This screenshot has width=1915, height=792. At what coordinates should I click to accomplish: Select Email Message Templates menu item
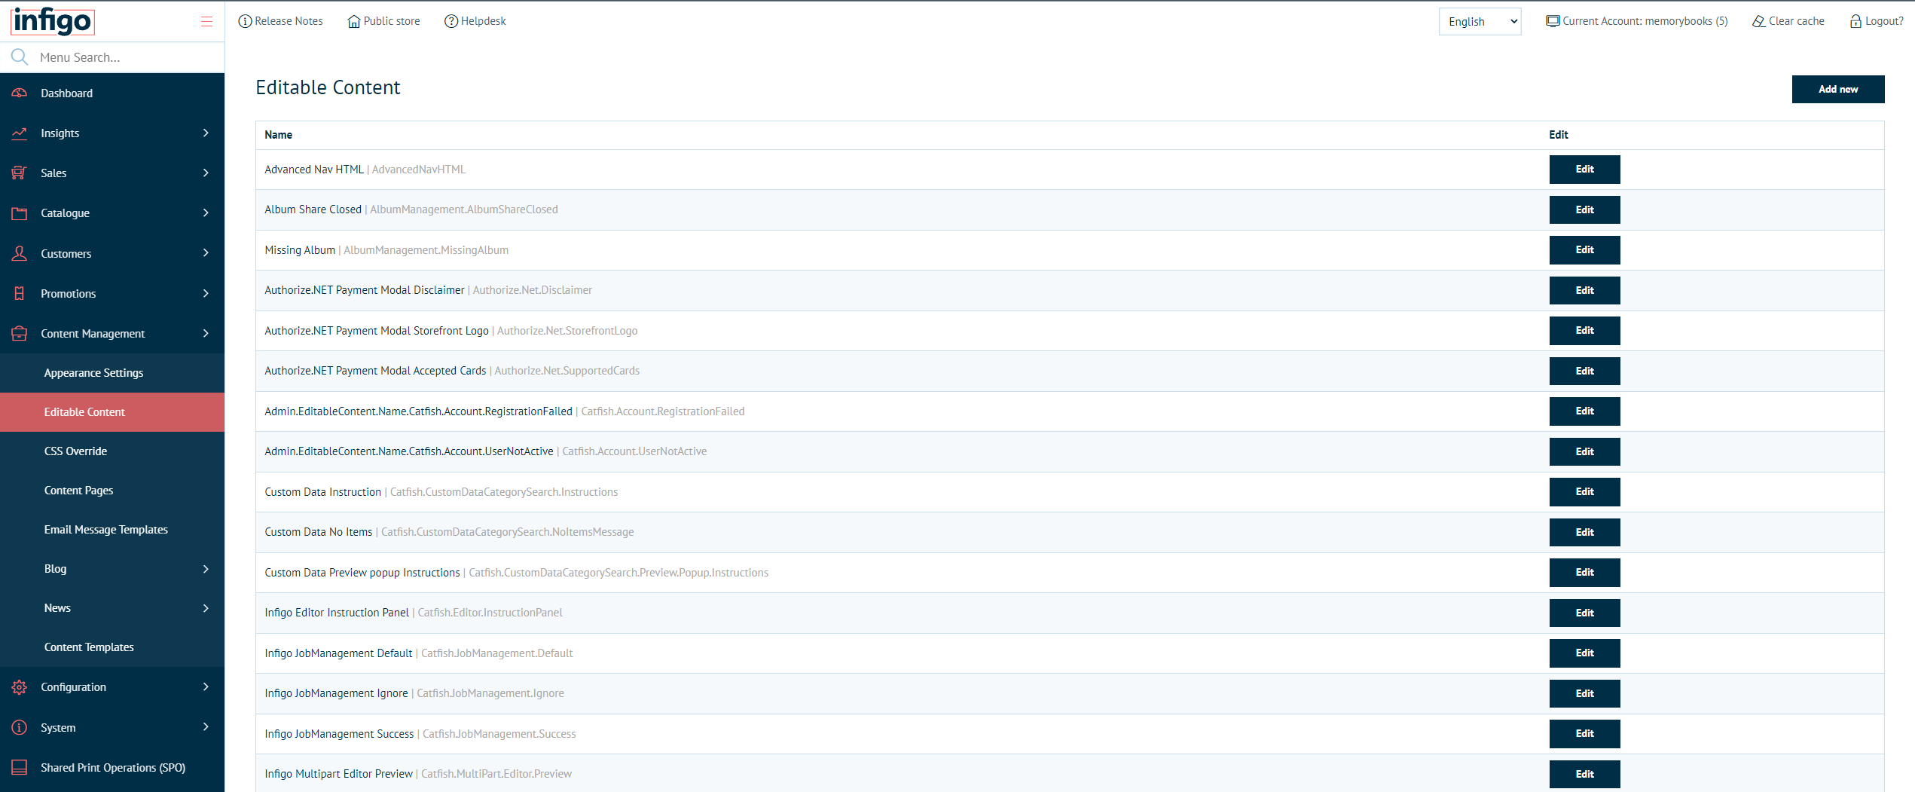pos(105,529)
